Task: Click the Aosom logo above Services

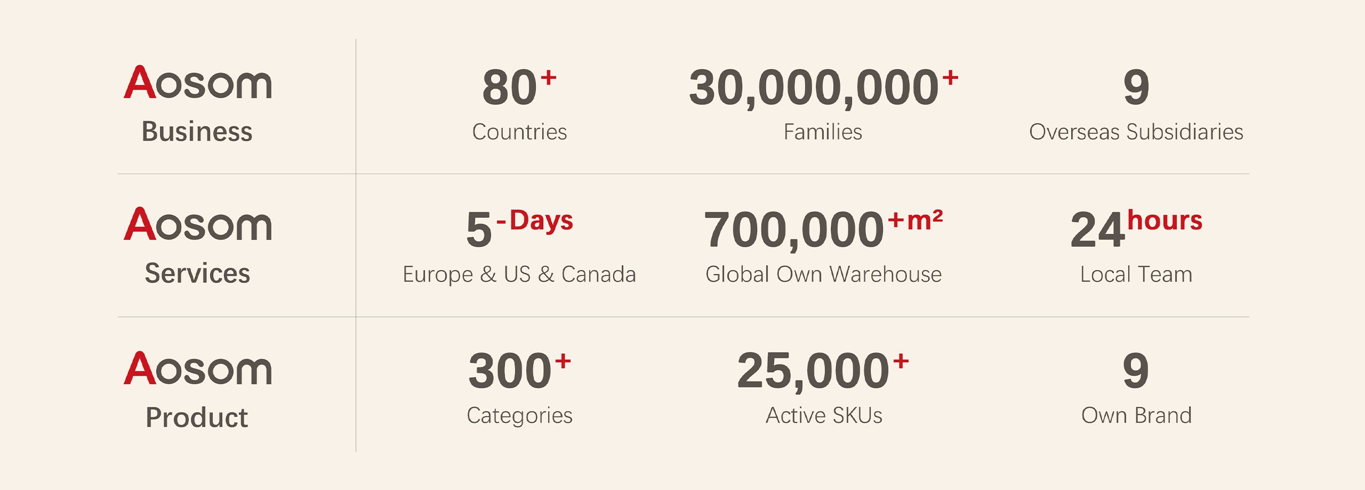Action: pos(198,224)
